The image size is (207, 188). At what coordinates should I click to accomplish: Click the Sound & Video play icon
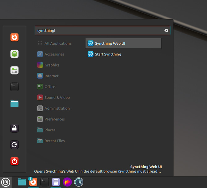point(40,98)
